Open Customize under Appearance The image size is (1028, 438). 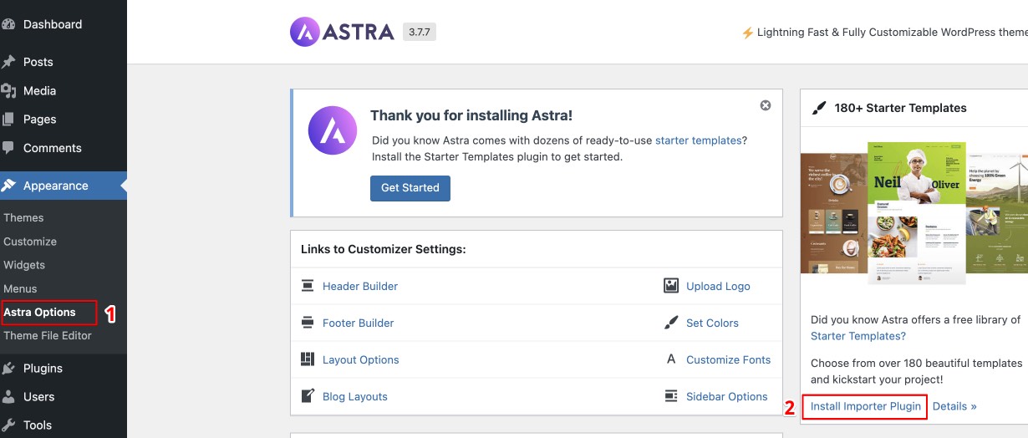pos(30,242)
